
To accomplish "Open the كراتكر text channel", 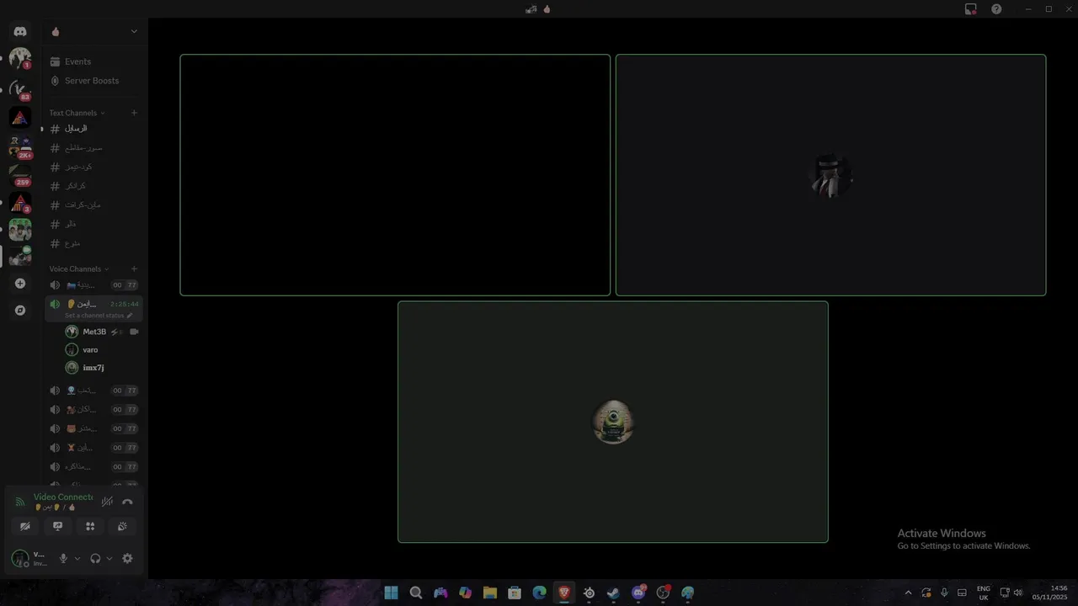I will coord(93,186).
